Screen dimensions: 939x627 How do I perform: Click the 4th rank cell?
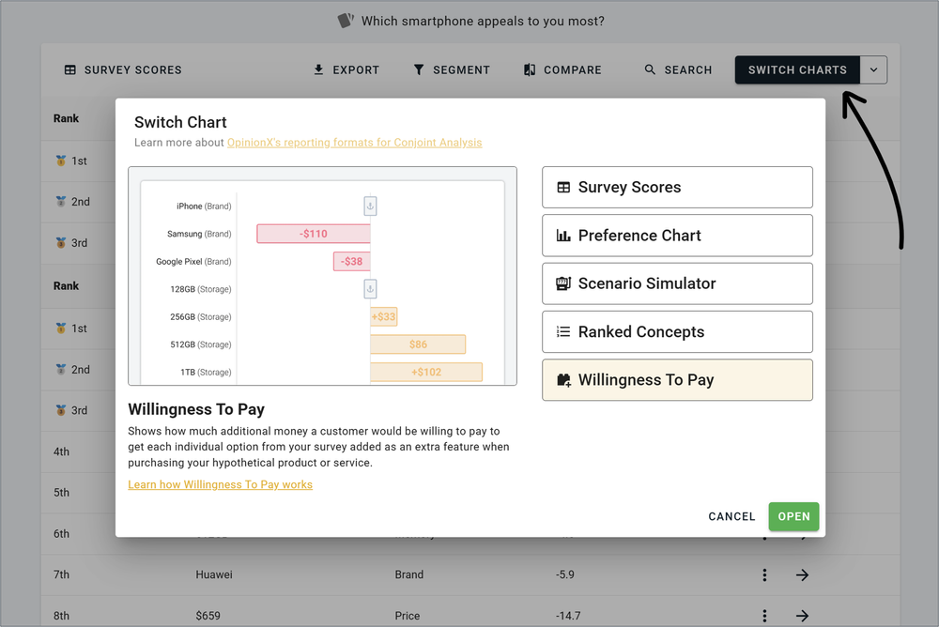pos(62,451)
